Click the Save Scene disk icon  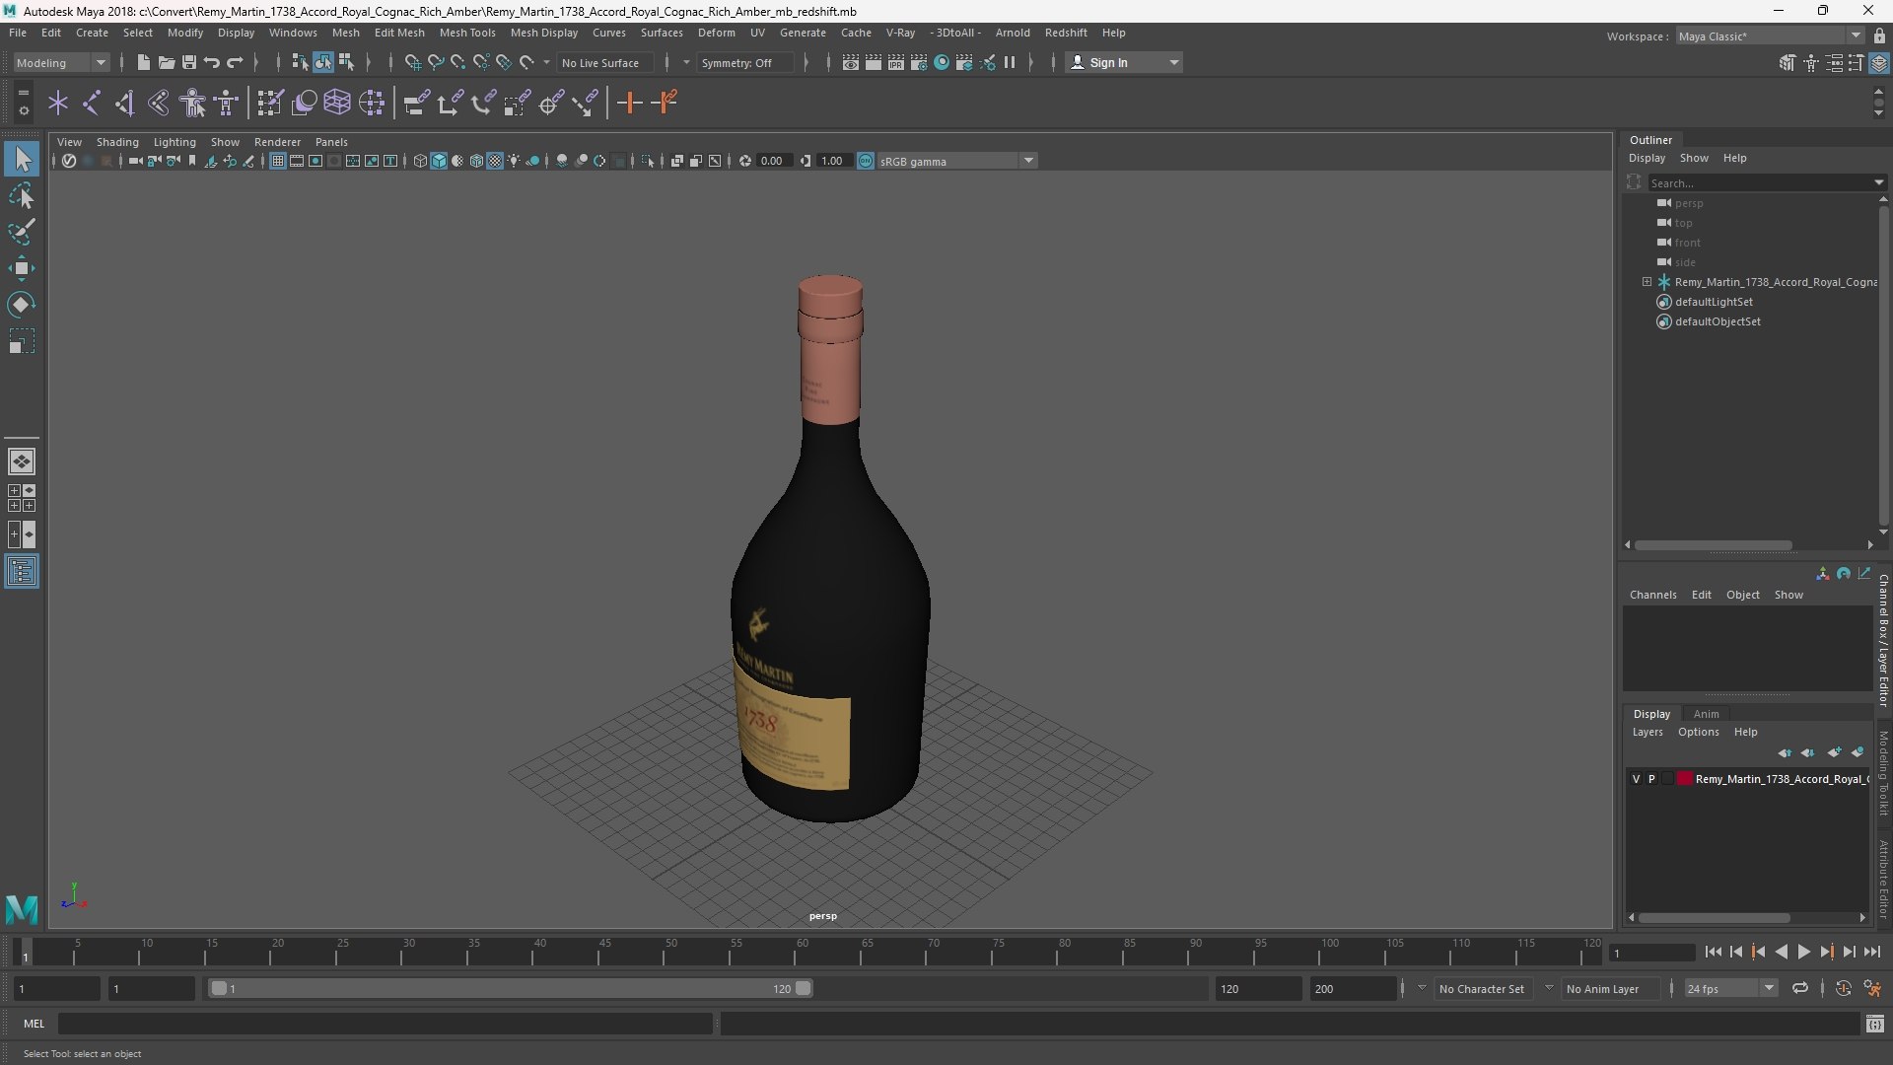188,62
